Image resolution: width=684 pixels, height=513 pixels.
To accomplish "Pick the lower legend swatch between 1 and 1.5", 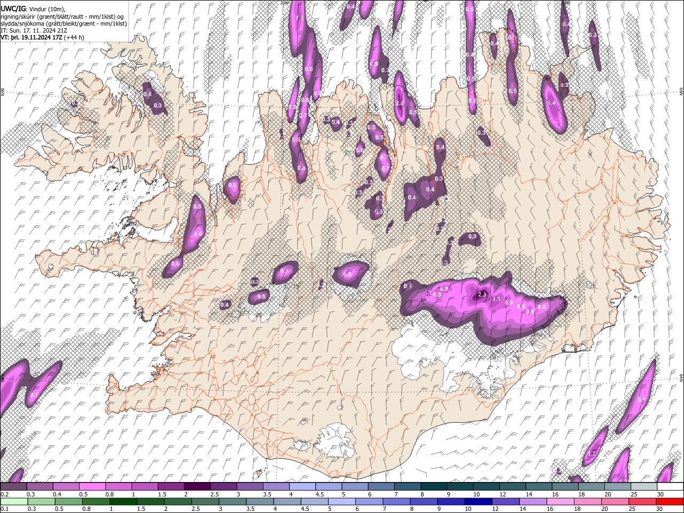I will pyautogui.click(x=123, y=501).
